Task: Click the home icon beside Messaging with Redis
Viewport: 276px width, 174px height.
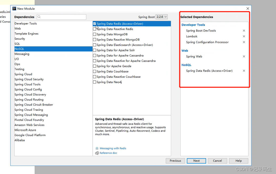Action: coord(97,148)
